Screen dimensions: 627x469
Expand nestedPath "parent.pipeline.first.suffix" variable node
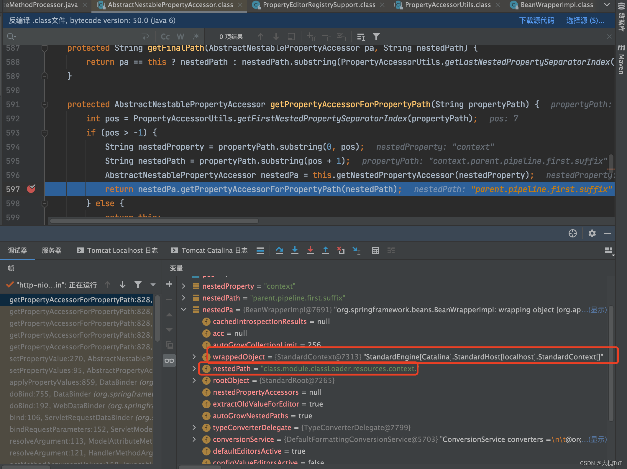pos(183,298)
